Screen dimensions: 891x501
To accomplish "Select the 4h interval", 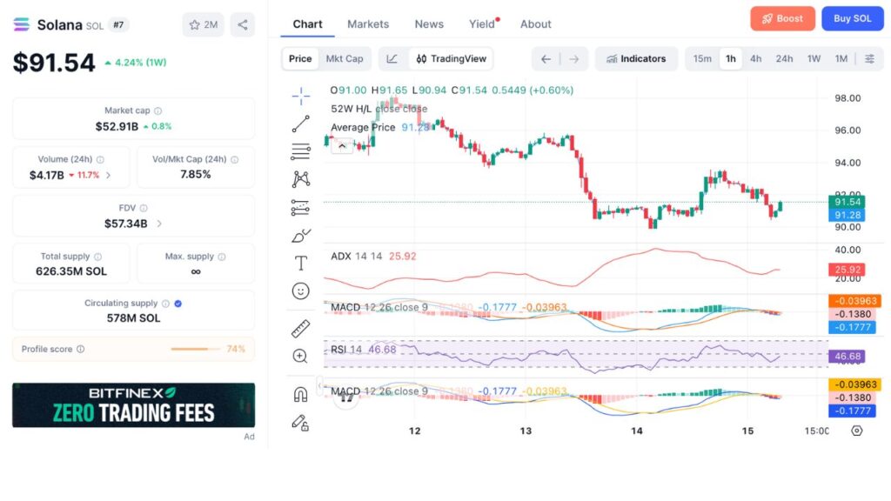I will click(x=756, y=58).
